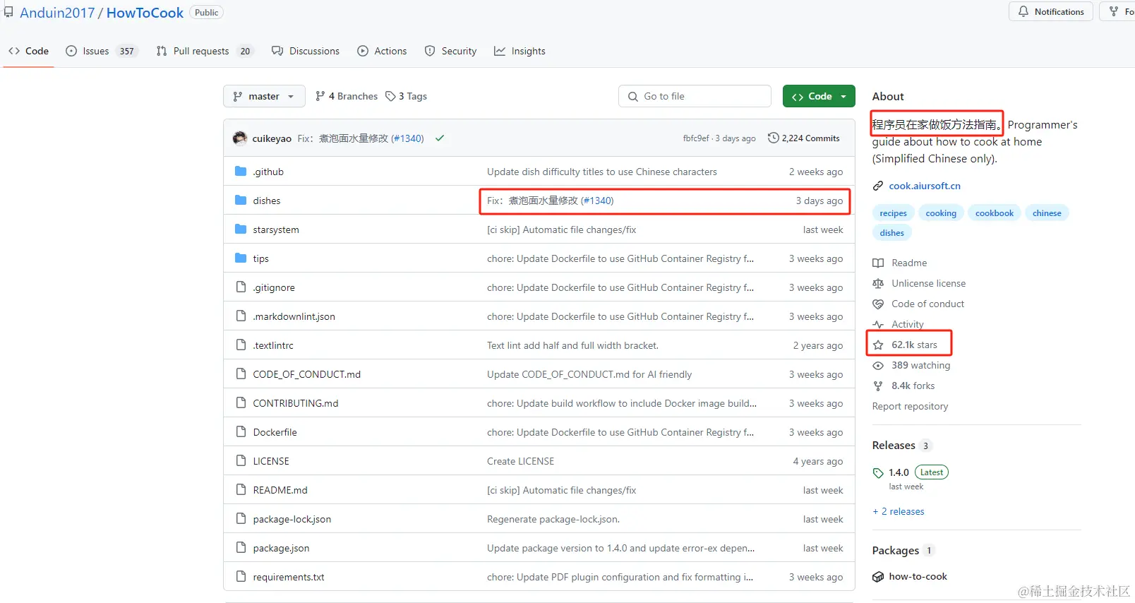Open the dishes folder

pyautogui.click(x=267, y=201)
